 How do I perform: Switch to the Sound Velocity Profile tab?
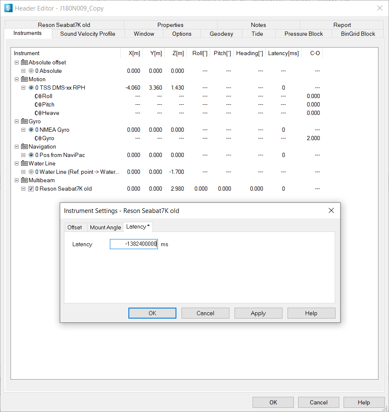click(x=88, y=34)
